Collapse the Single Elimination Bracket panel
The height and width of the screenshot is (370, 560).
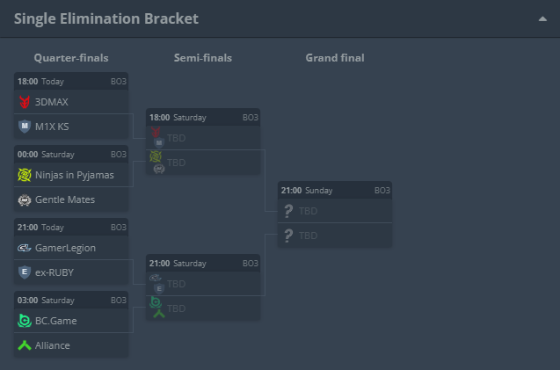tap(542, 18)
